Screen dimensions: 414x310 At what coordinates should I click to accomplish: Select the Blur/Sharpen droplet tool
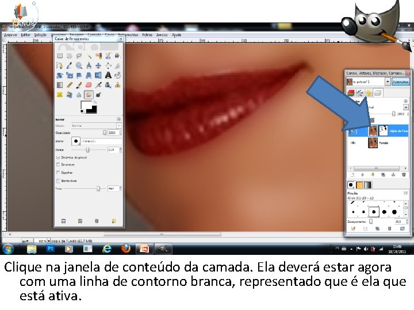pos(79,95)
